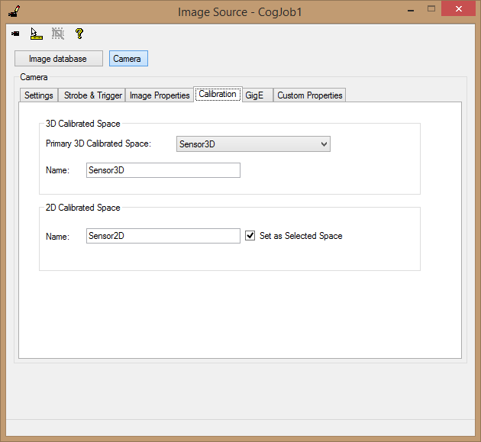Image resolution: width=481 pixels, height=442 pixels.
Task: Open the Settings tab
Action: (39, 95)
